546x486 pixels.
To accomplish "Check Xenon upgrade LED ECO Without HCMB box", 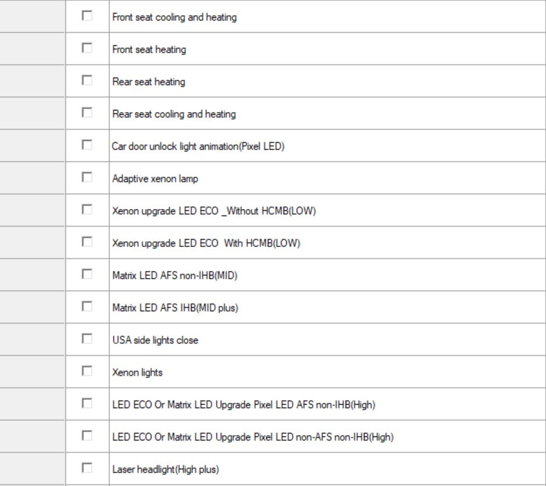I will pos(87,210).
